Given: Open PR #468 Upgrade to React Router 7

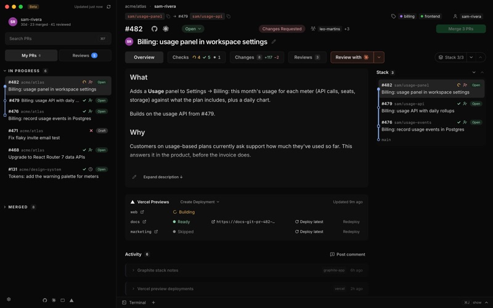Looking at the screenshot, I should click(x=58, y=153).
